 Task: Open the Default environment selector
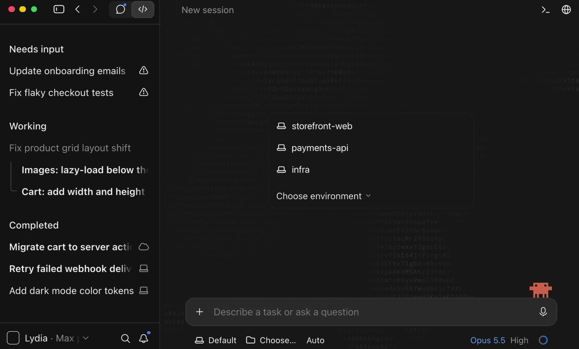pos(215,340)
